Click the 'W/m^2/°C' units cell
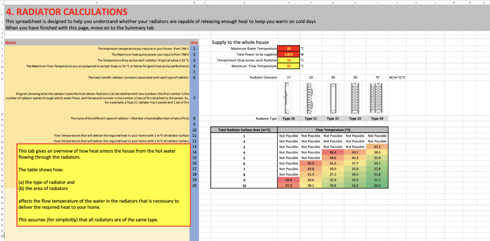The height and width of the screenshot is (241, 490). click(397, 77)
